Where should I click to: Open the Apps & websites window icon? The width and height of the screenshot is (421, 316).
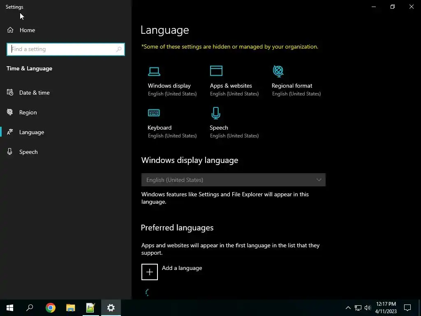point(216,71)
